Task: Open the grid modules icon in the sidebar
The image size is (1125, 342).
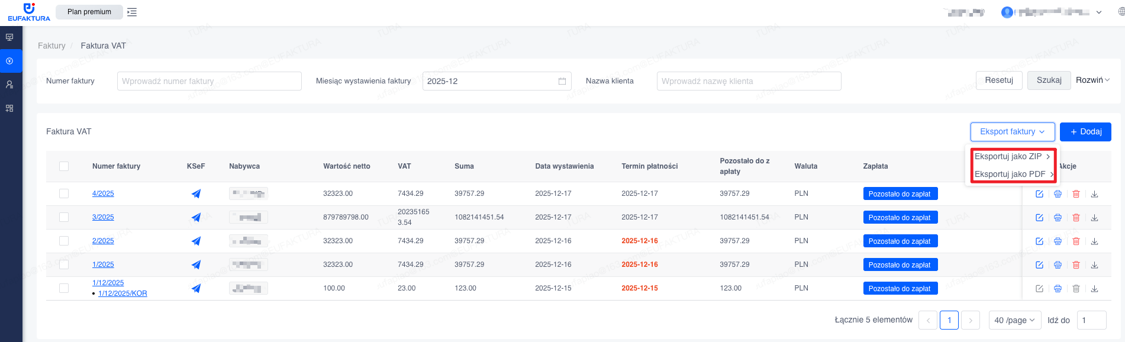Action: 9,108
